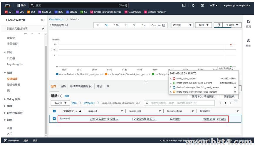Open Logs Insights in the sidebar

click(x=15, y=64)
